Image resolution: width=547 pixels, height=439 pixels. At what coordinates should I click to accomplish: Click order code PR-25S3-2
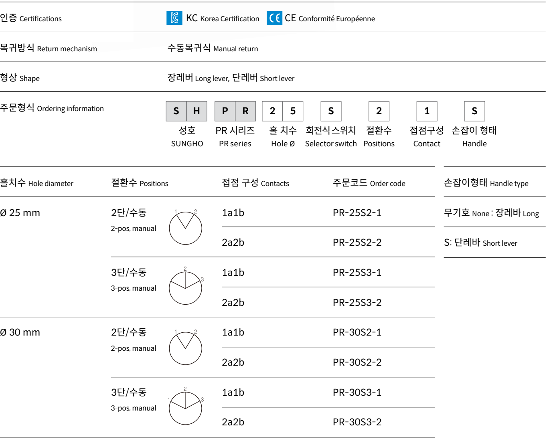click(357, 302)
